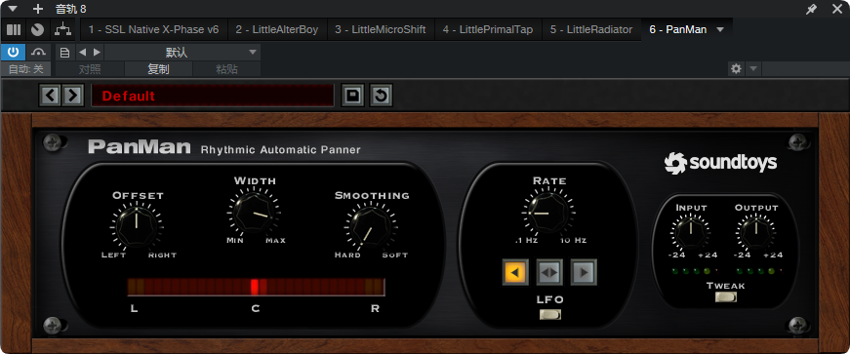This screenshot has width=850, height=354.
Task: Save preset with the square disk icon
Action: coord(353,96)
